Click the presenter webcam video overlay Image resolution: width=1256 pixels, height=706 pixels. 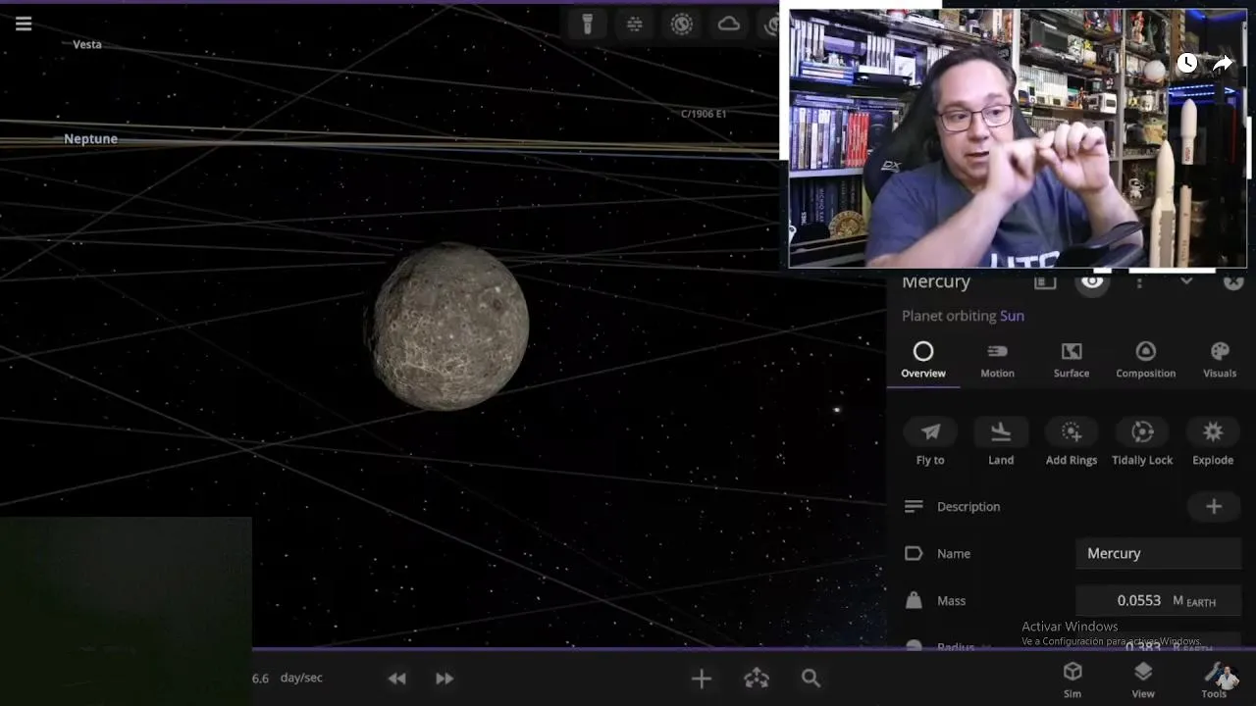click(x=1018, y=138)
